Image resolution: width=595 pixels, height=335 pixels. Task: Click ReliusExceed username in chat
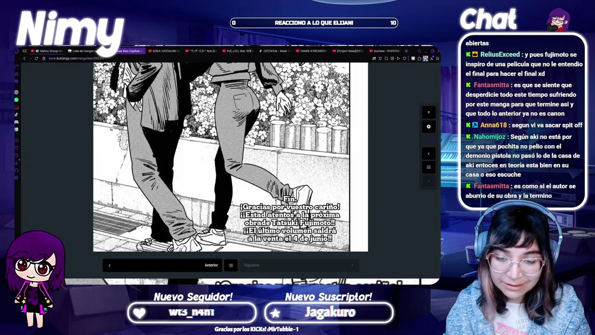click(x=500, y=54)
